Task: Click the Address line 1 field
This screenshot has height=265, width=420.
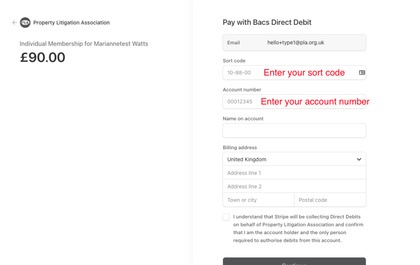Action: click(x=294, y=173)
